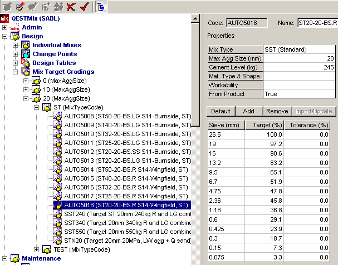Click the Individual Mixes folder icon
Screen dimensions: 338x265
tap(26, 45)
